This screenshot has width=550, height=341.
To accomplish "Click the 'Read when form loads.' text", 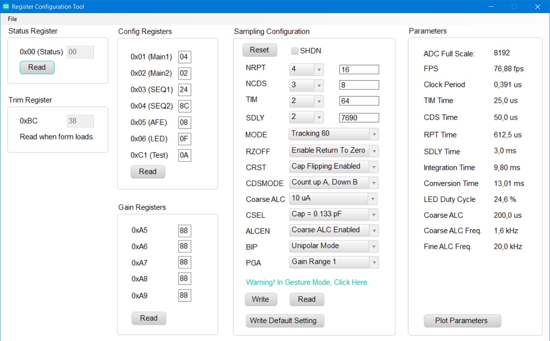I will tap(57, 137).
